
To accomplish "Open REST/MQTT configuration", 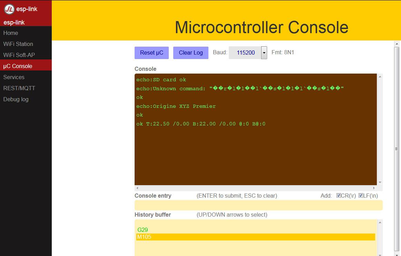I will tap(19, 88).
